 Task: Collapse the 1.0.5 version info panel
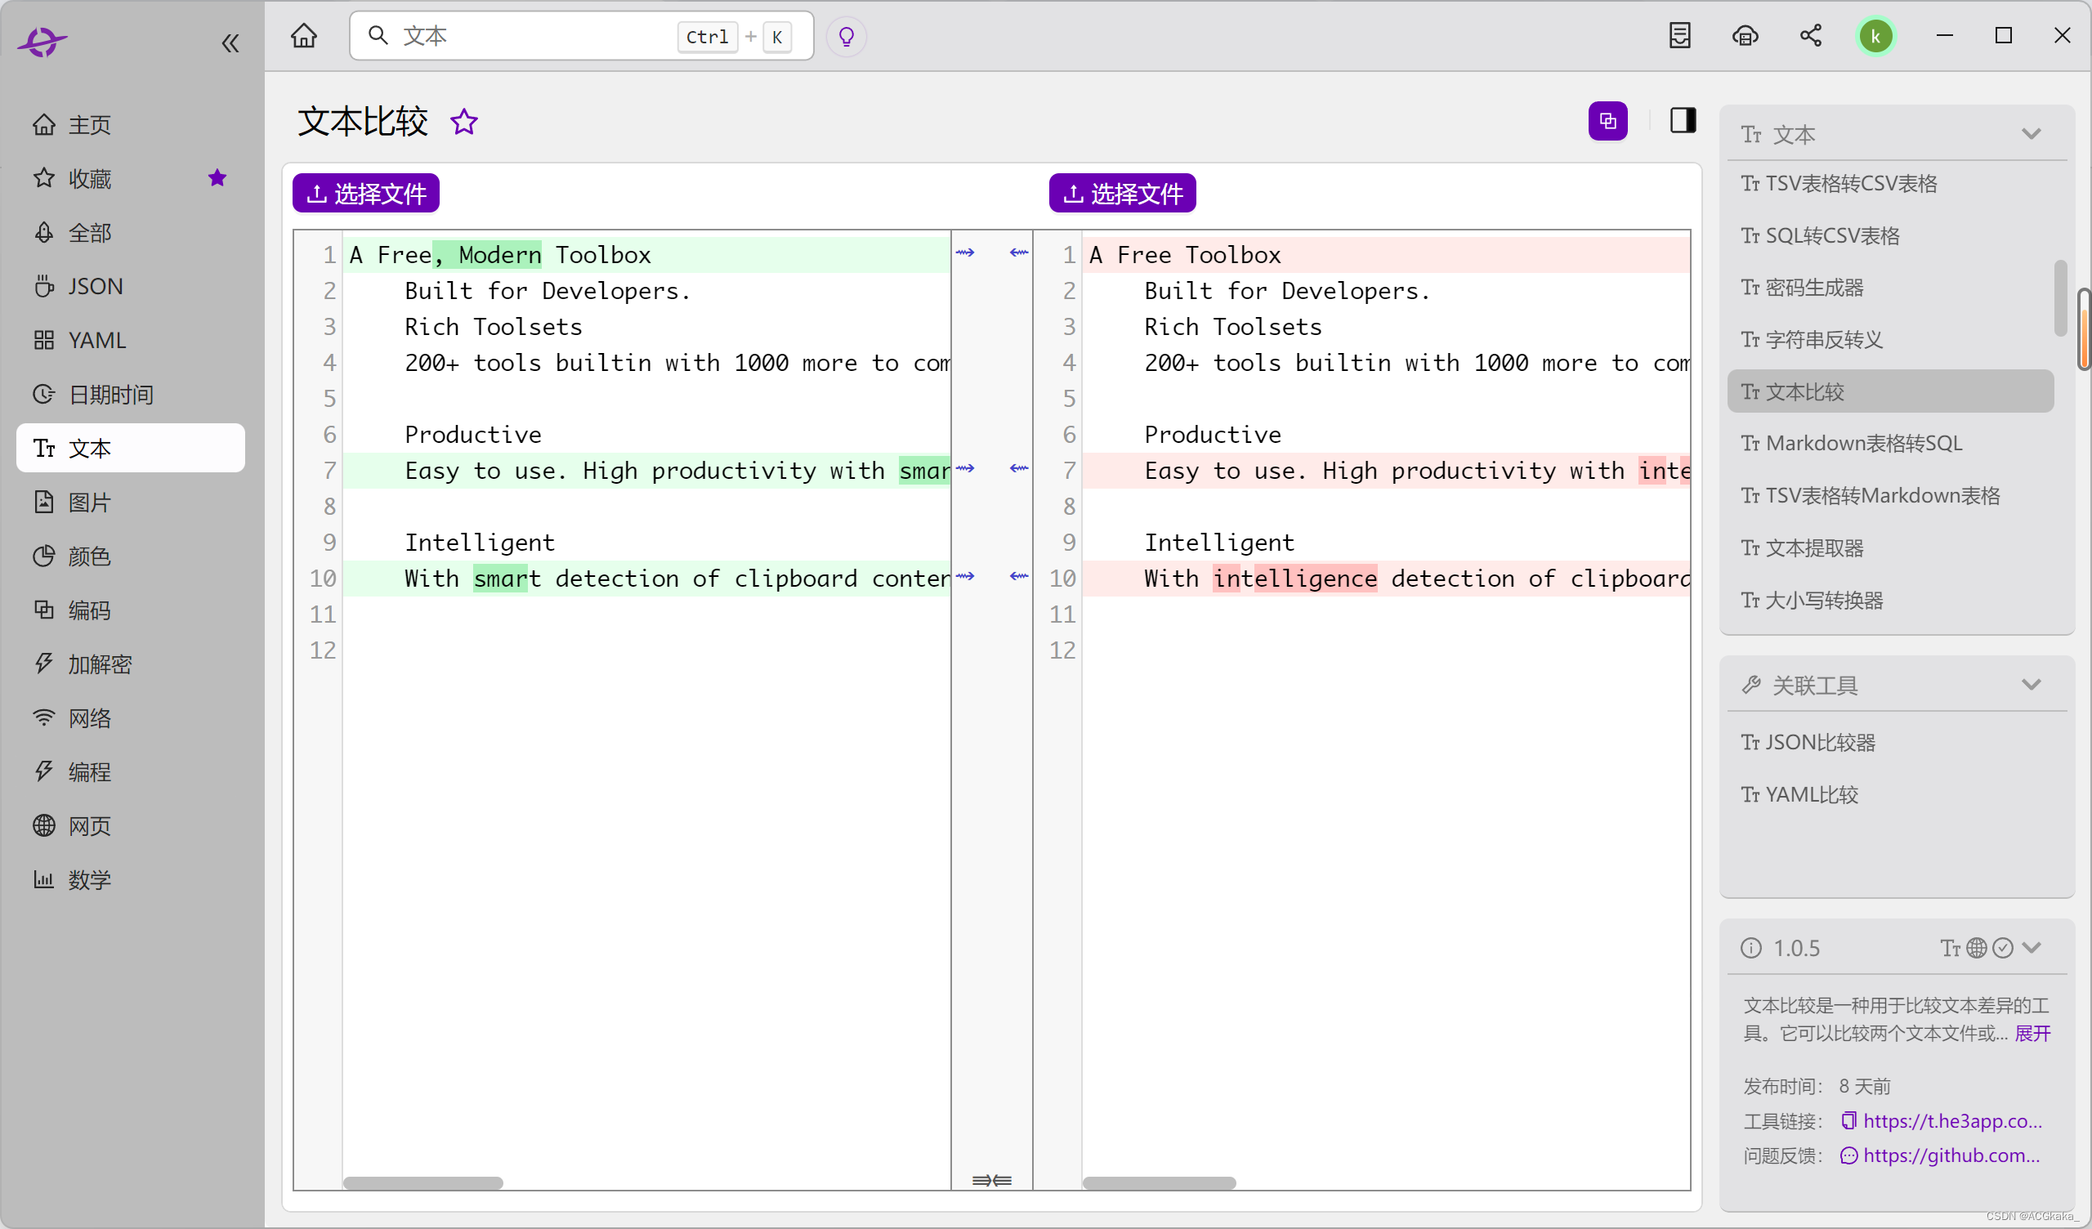[2032, 948]
